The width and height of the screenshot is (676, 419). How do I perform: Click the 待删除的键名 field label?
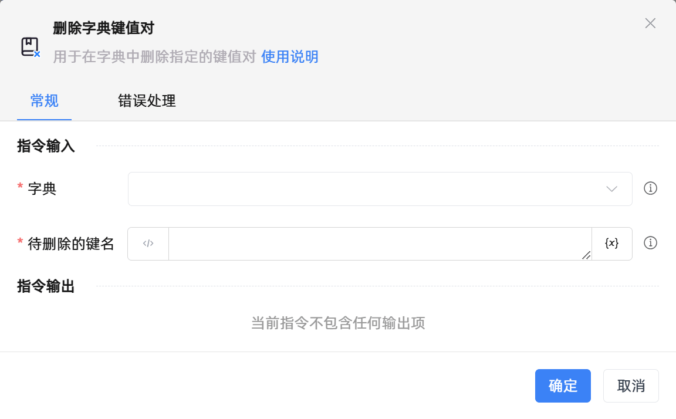coord(70,244)
